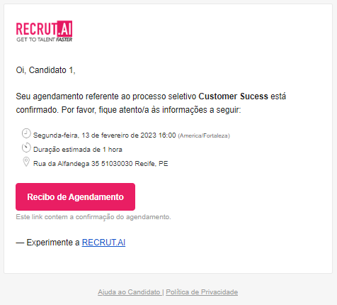Click the Seu agendamento referente paragraph

151,103
